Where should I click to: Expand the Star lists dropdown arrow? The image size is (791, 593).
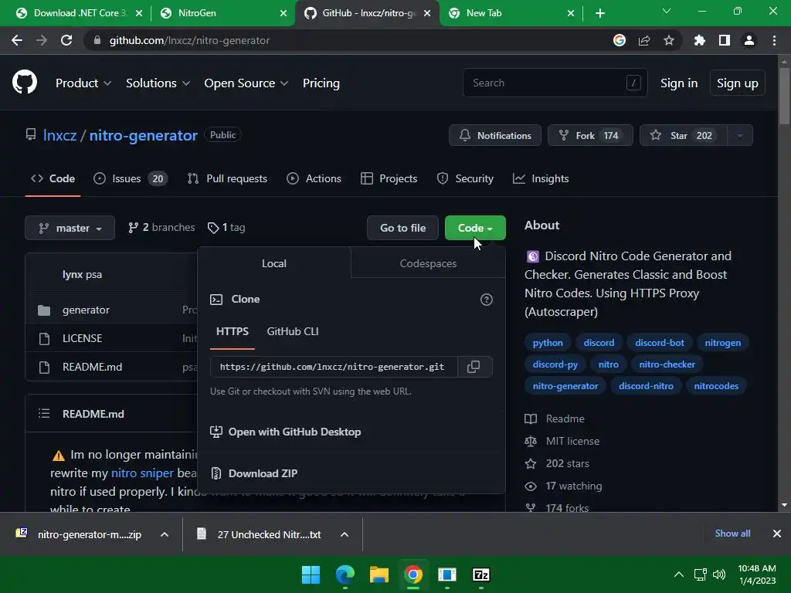click(740, 135)
